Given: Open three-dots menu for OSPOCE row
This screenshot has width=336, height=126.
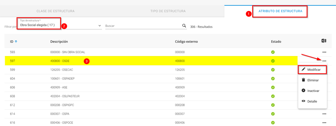Looking at the screenshot, I should point(324,123).
